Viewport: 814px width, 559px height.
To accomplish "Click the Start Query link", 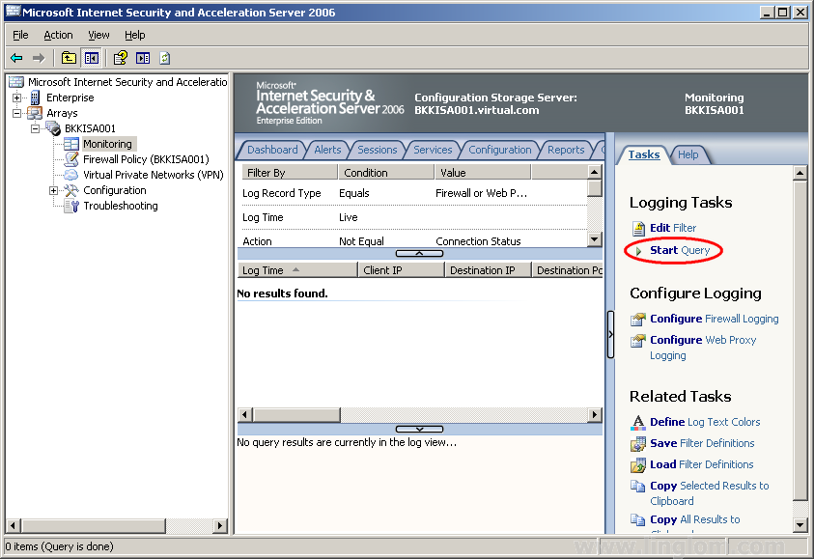I will [680, 250].
